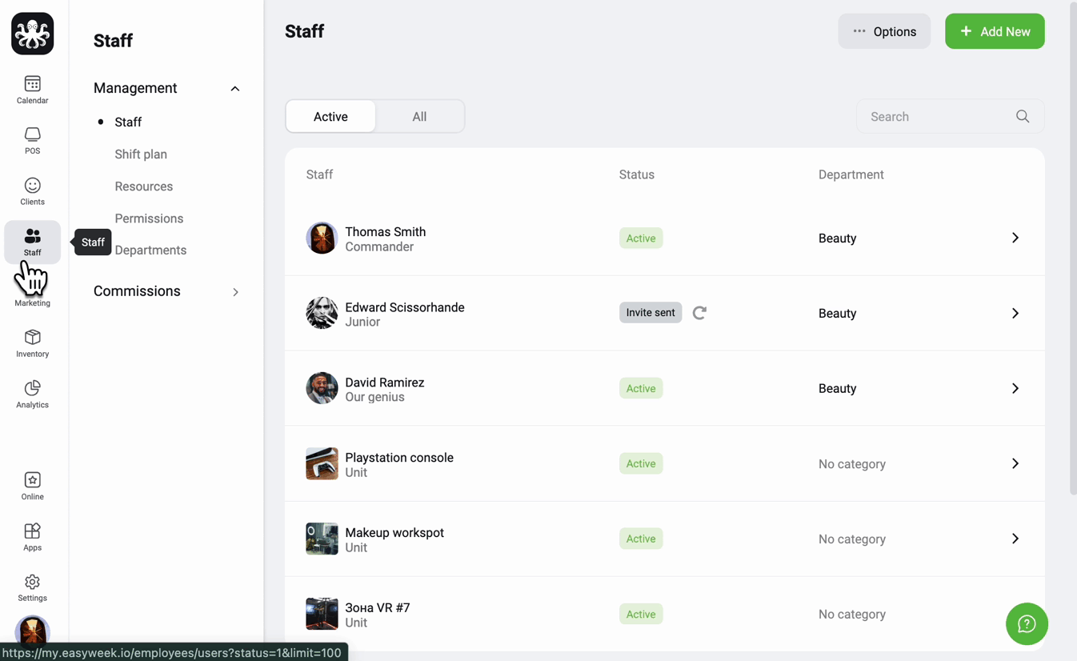
Task: Open Permissions page
Action: point(149,218)
